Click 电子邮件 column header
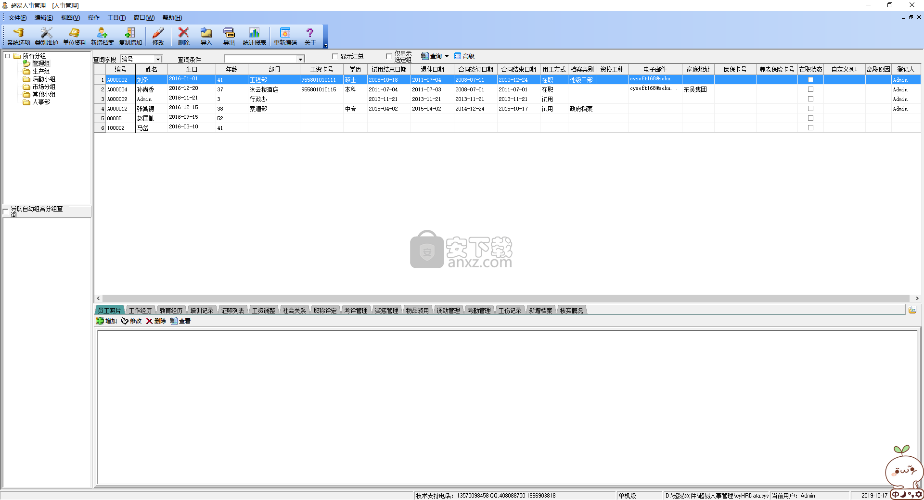 point(655,69)
